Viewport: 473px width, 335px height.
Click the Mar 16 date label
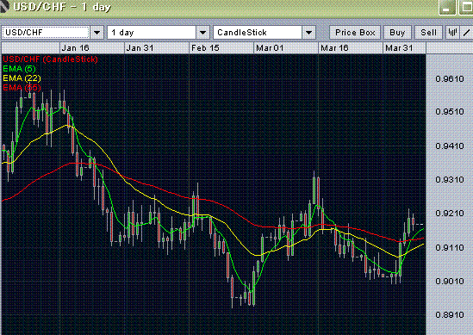[334, 48]
